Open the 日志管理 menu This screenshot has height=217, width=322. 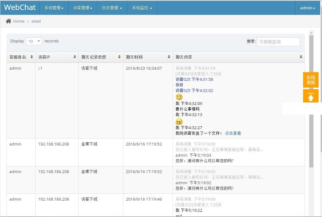point(112,8)
